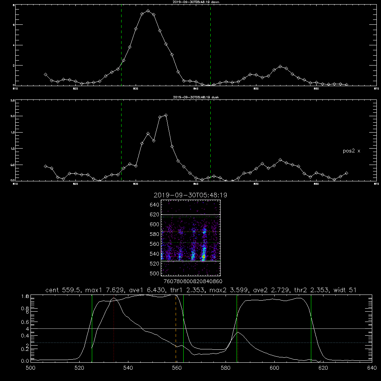Click the right green dashed line in dusk plot

(x=210, y=140)
